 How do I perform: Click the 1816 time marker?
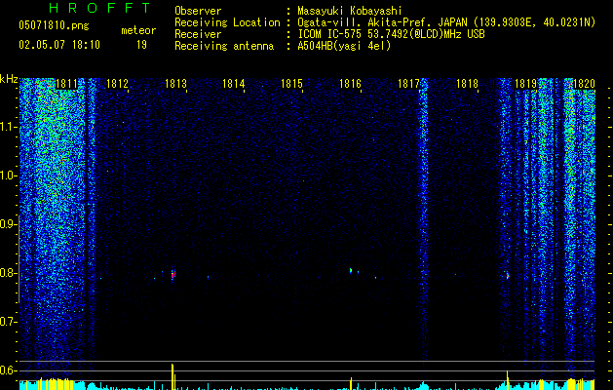tap(350, 84)
